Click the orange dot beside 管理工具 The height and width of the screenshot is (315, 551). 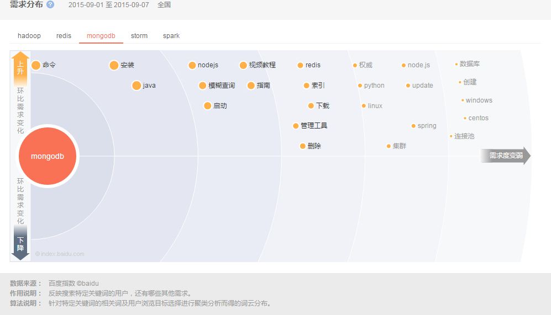[x=296, y=126]
